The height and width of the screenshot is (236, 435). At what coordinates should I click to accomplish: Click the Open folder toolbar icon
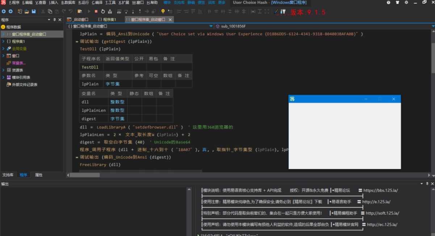tap(27, 12)
